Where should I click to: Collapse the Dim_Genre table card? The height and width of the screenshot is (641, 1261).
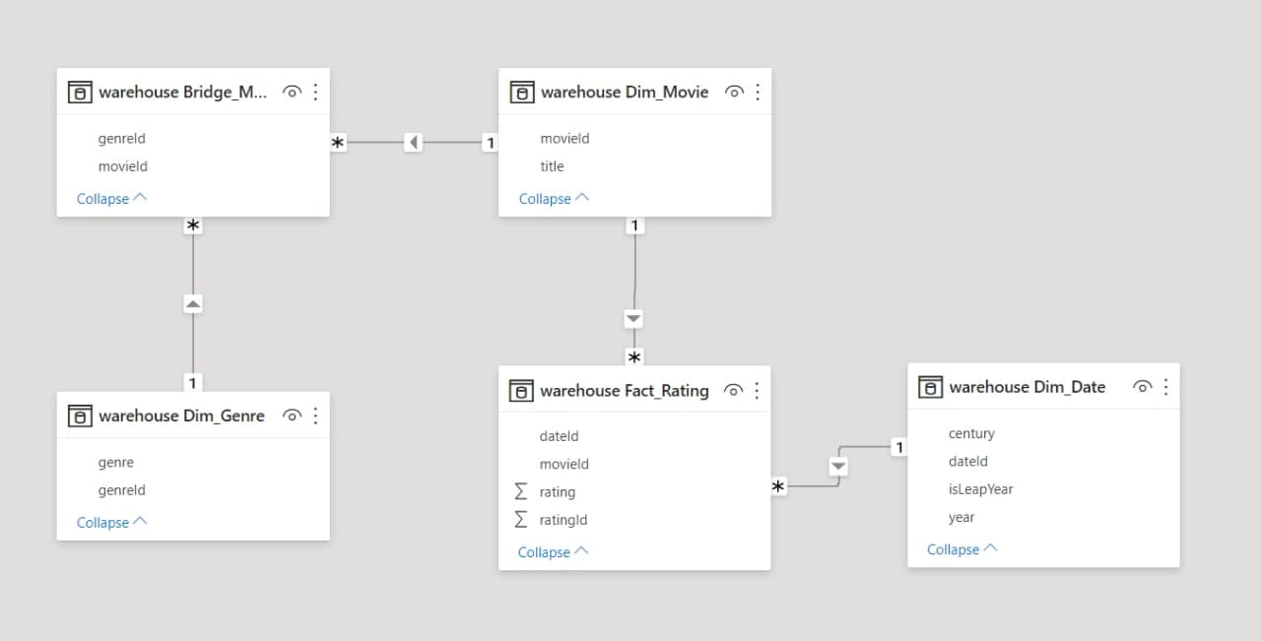[x=111, y=523]
